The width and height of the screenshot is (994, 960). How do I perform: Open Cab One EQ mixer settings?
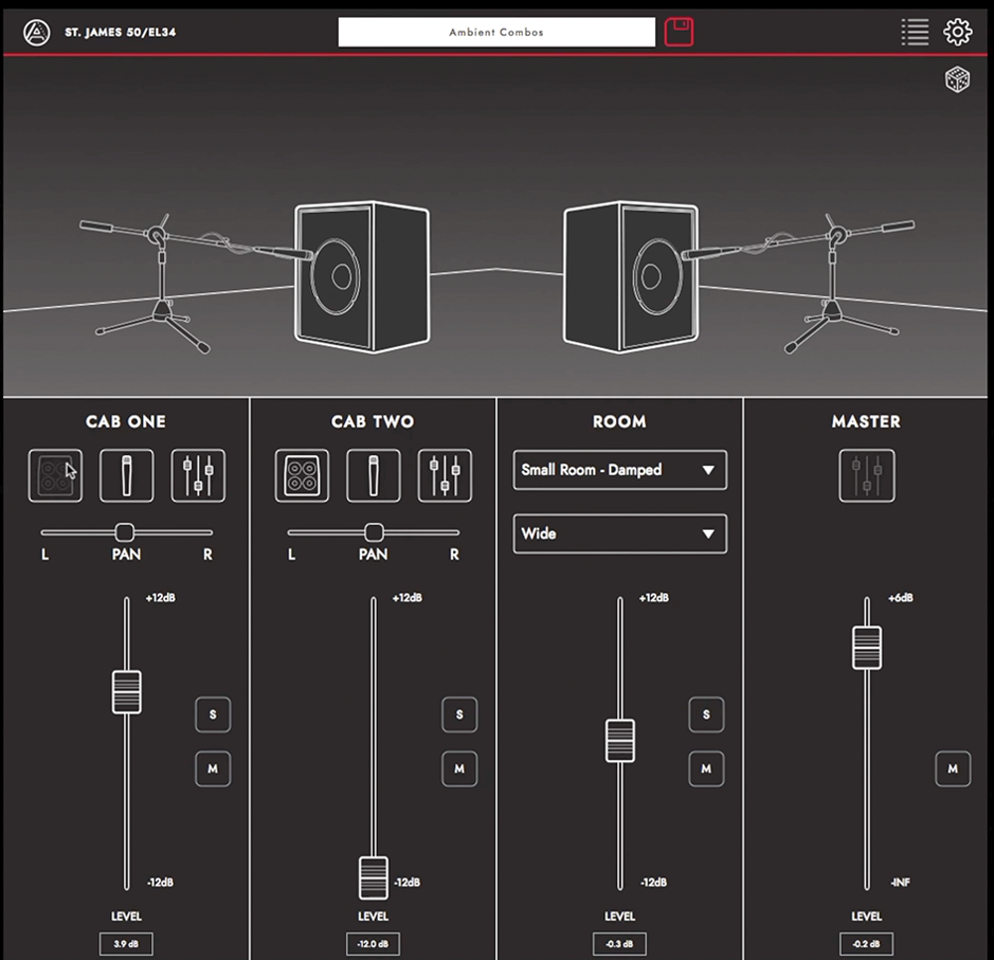(198, 476)
